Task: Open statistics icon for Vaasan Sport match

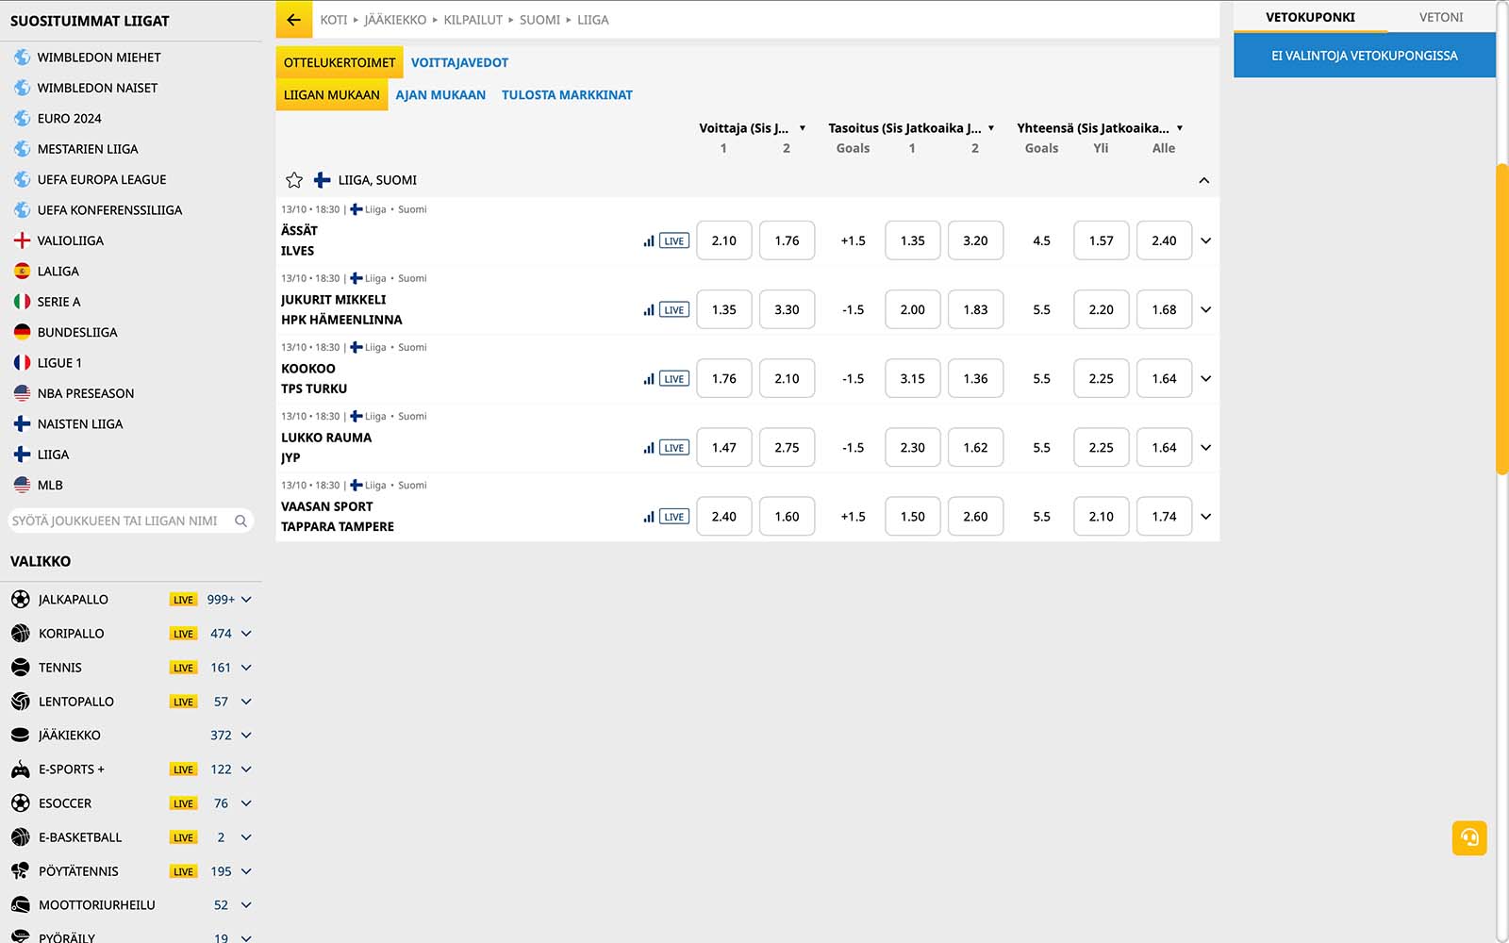Action: tap(648, 517)
